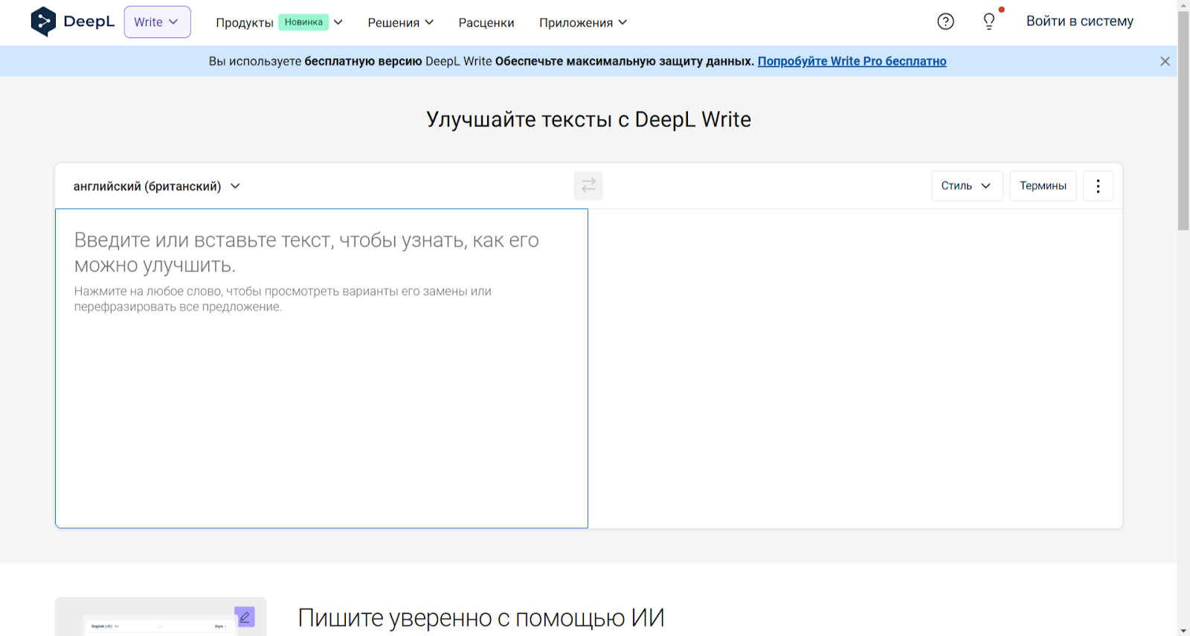
Task: Expand the Решения menu
Action: pyautogui.click(x=400, y=22)
